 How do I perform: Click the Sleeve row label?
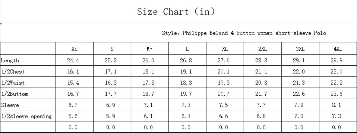point(10,105)
